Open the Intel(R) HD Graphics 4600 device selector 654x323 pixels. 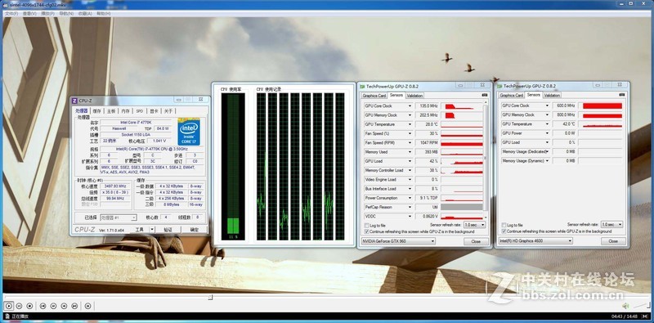[x=535, y=241]
